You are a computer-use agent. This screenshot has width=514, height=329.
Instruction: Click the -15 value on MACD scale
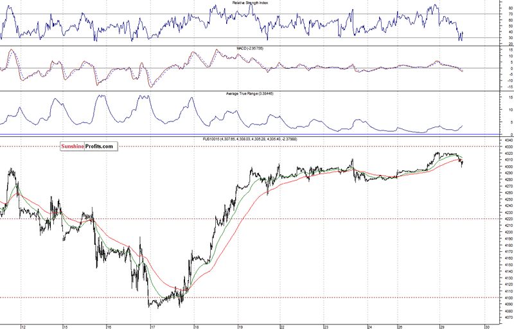[508, 87]
